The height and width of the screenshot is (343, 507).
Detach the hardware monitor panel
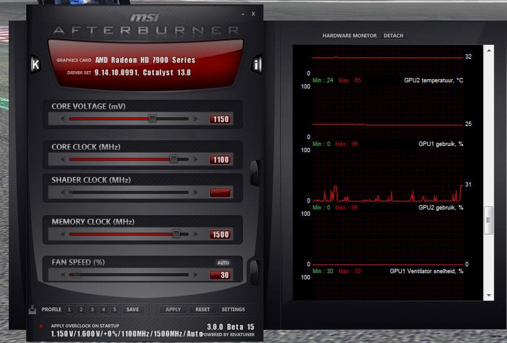tap(394, 36)
